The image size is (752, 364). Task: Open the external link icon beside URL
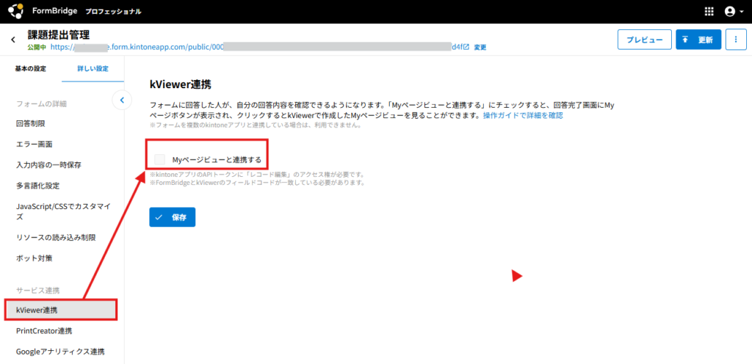tap(466, 46)
